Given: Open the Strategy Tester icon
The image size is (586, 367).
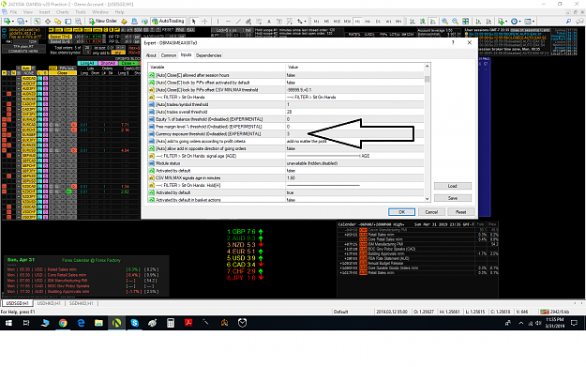Looking at the screenshot, I should tap(78, 22).
